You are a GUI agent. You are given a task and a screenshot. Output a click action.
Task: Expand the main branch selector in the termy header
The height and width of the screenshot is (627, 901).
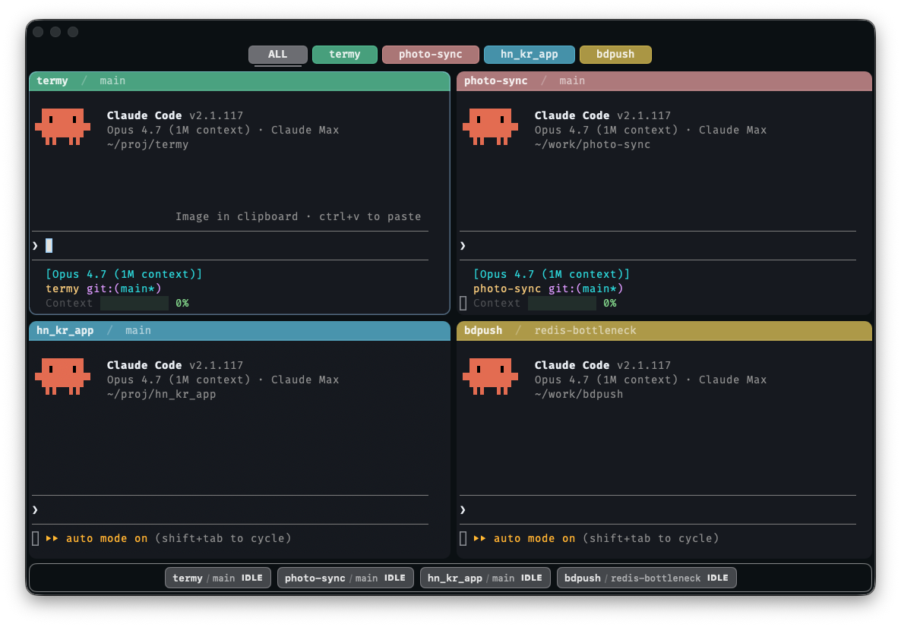click(112, 80)
